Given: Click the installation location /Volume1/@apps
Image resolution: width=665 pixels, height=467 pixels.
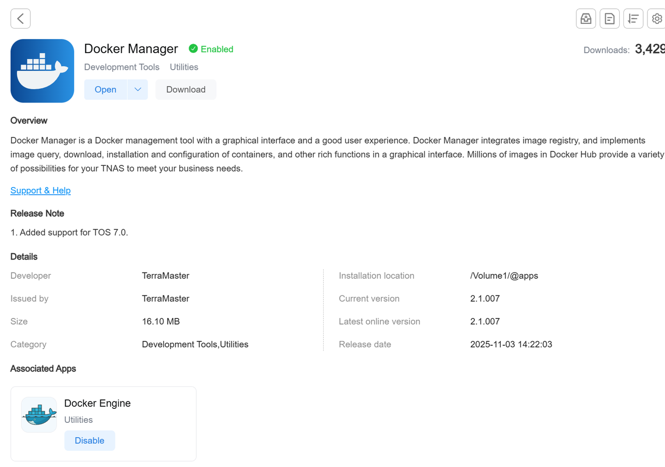Looking at the screenshot, I should pos(504,276).
